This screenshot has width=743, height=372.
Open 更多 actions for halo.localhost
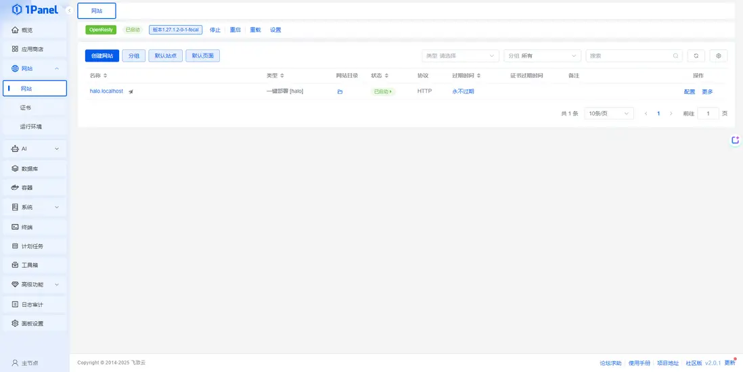707,91
